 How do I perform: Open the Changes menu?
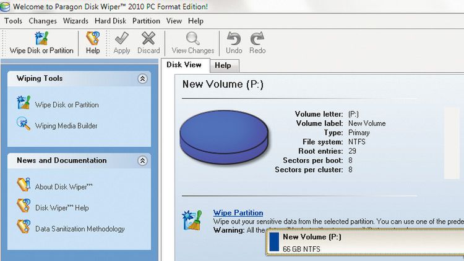pos(43,21)
